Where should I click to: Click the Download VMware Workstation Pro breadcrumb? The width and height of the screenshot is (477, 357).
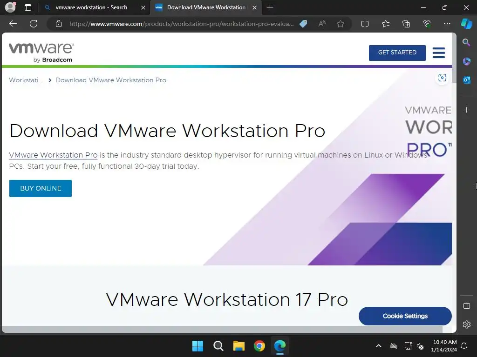click(x=111, y=80)
